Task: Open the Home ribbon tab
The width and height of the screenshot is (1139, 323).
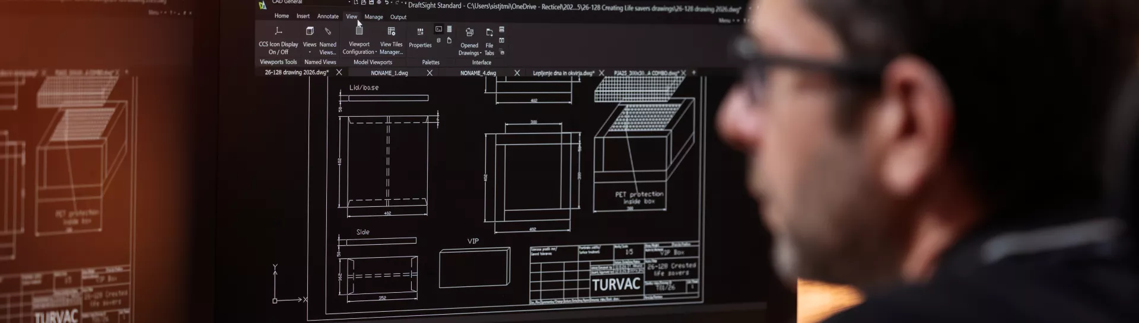Action: coord(282,16)
